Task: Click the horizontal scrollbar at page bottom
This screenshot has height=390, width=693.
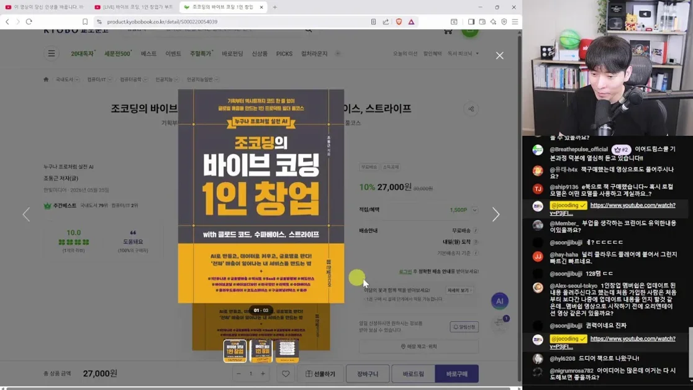Action: (x=258, y=388)
